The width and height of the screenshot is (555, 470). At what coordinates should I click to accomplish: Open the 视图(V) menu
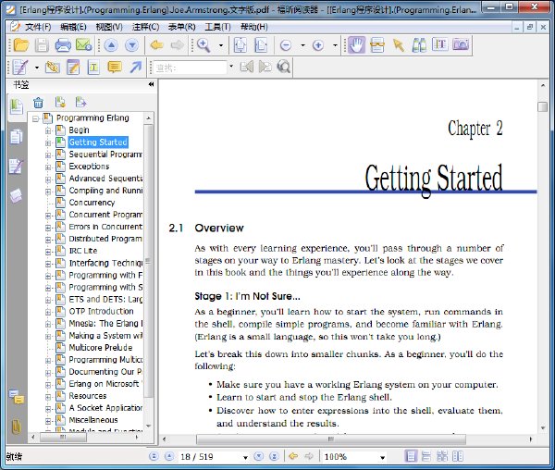click(x=109, y=27)
